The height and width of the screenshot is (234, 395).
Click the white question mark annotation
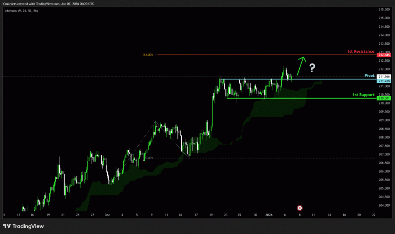pyautogui.click(x=312, y=68)
